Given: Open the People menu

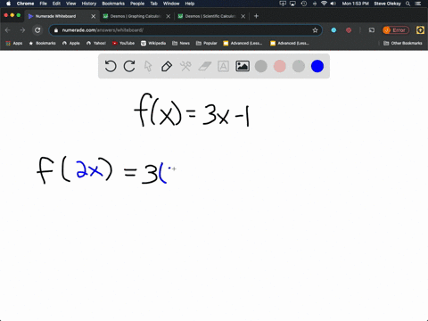Looking at the screenshot, I should point(137,4).
